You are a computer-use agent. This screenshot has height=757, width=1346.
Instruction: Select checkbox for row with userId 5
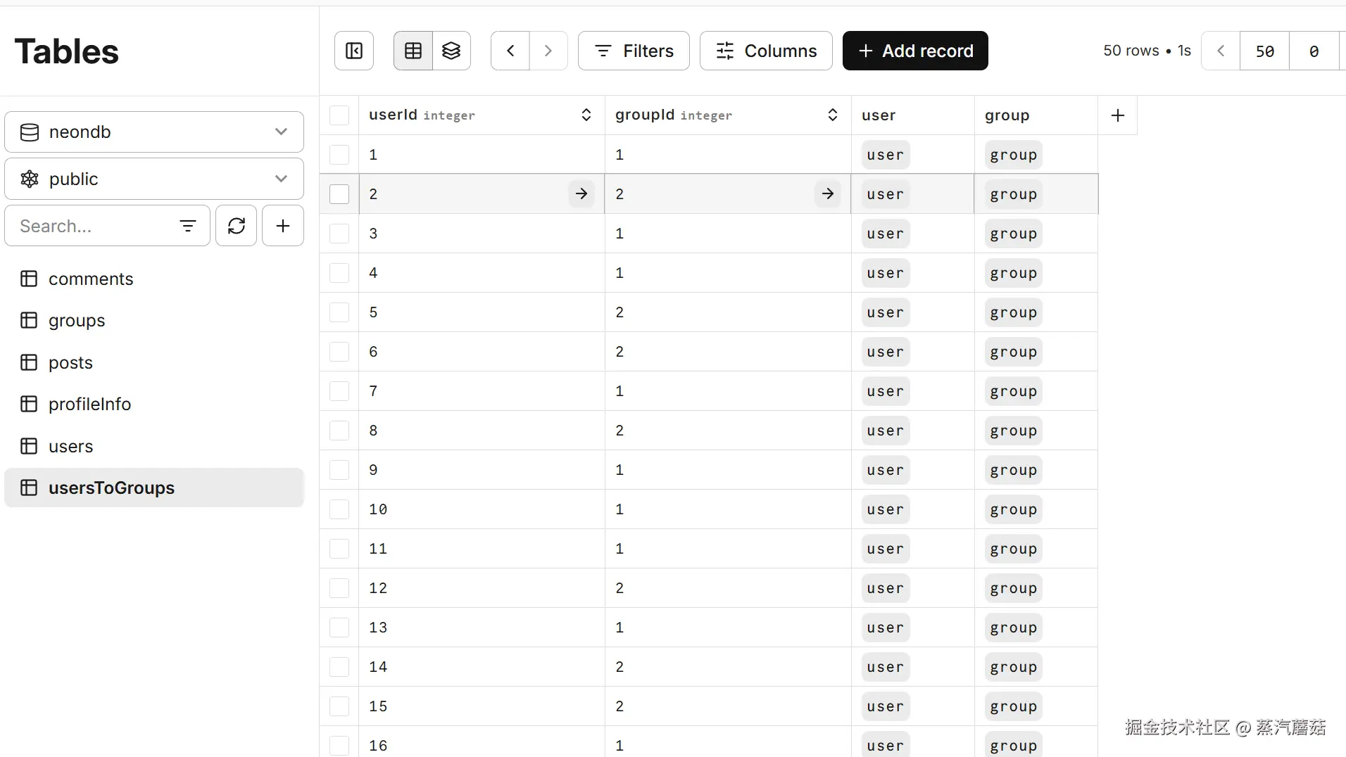[339, 312]
